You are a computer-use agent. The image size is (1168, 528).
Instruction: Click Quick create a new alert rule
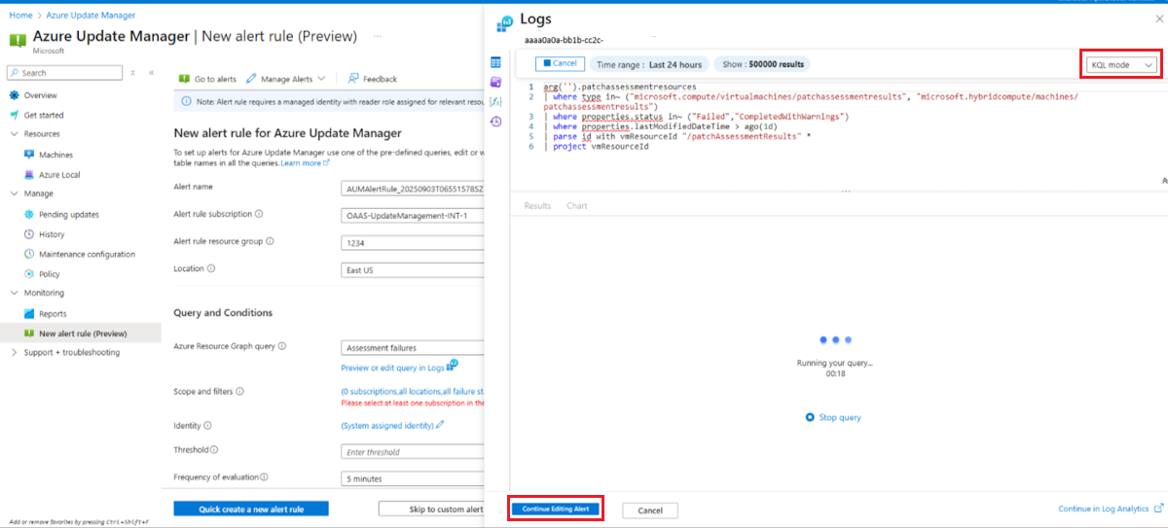[251, 509]
